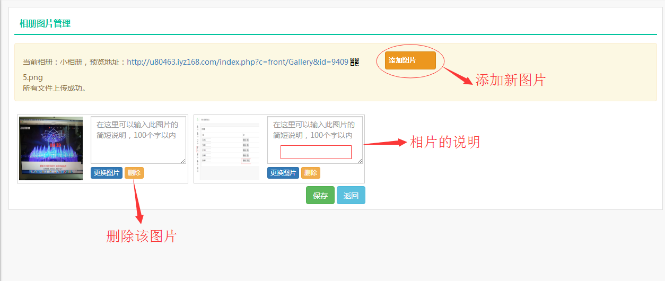Click the red 相片的说明 annotation label
Viewport: 665px width, 281px height.
[x=445, y=142]
